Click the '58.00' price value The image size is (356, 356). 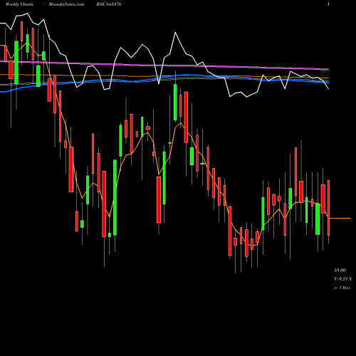tap(340, 270)
